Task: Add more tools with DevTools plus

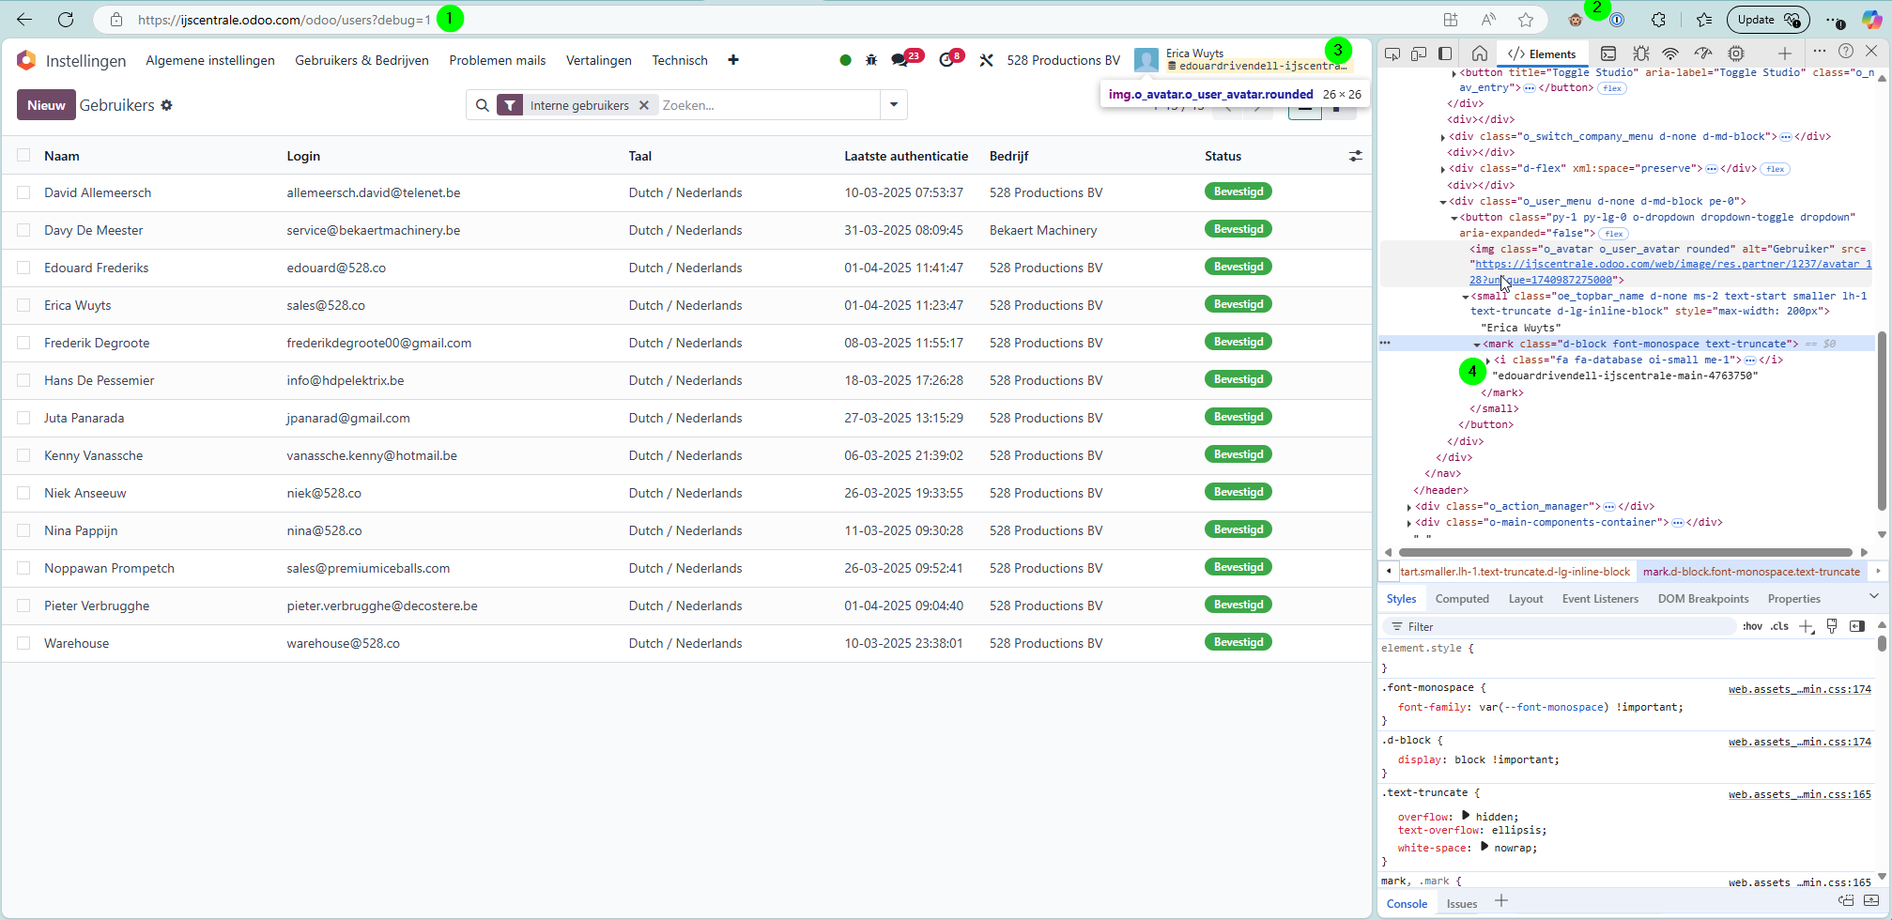Action: 1785,54
